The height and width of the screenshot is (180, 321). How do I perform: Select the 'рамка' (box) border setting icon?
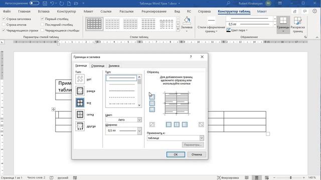tap(80, 91)
